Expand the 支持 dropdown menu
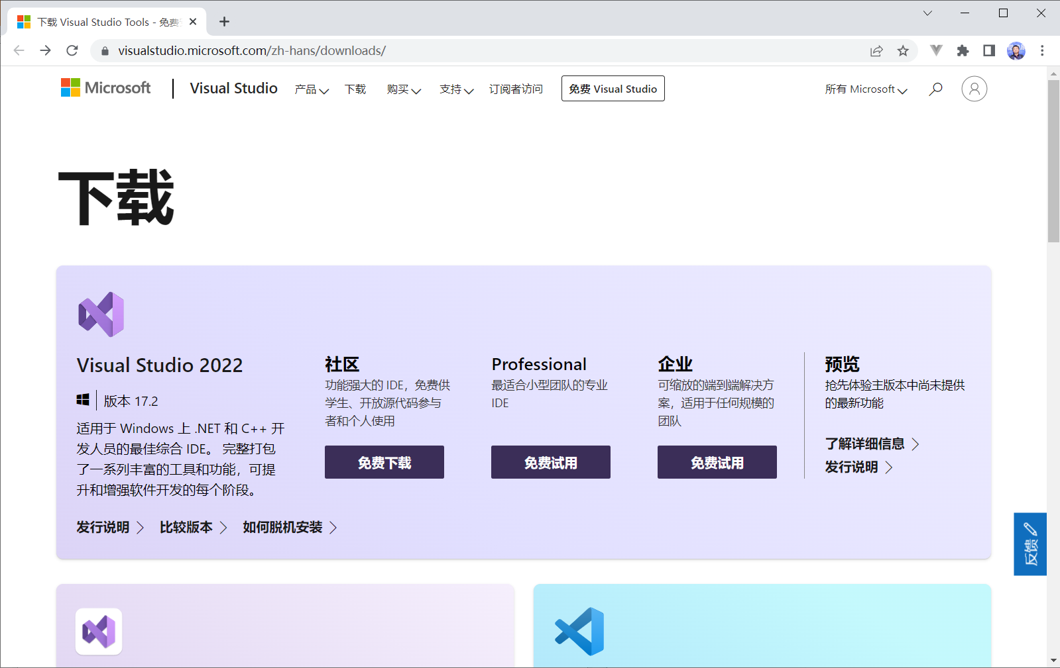Viewport: 1060px width, 668px height. click(x=456, y=89)
